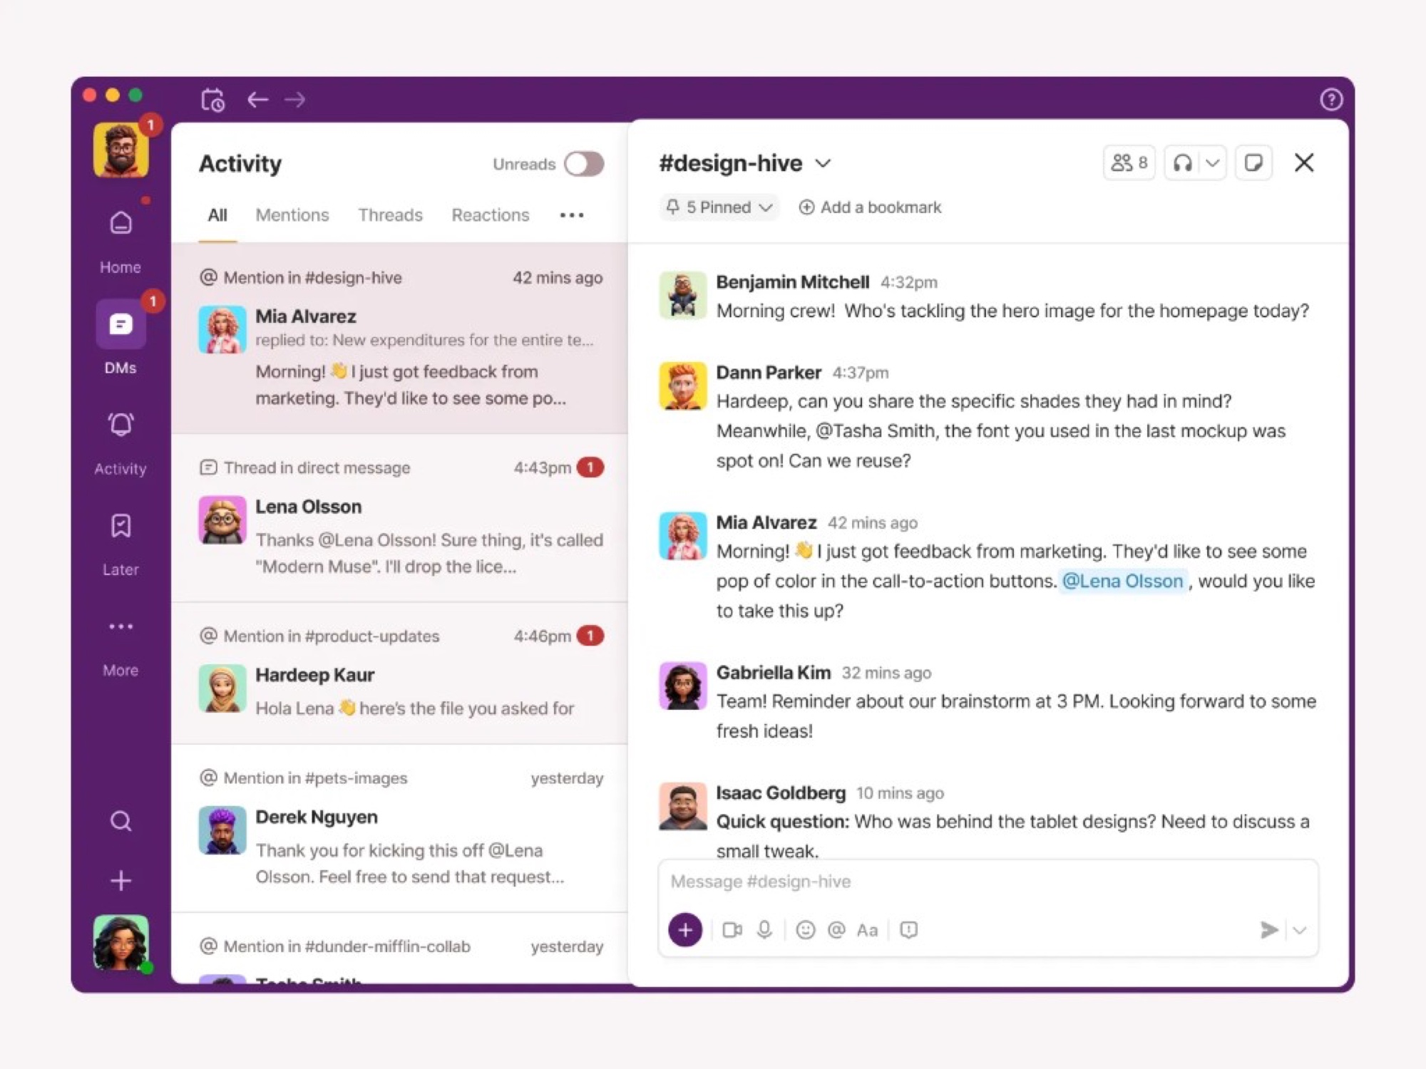Open the Later bookmark icon
Image resolution: width=1426 pixels, height=1069 pixels.
point(120,526)
